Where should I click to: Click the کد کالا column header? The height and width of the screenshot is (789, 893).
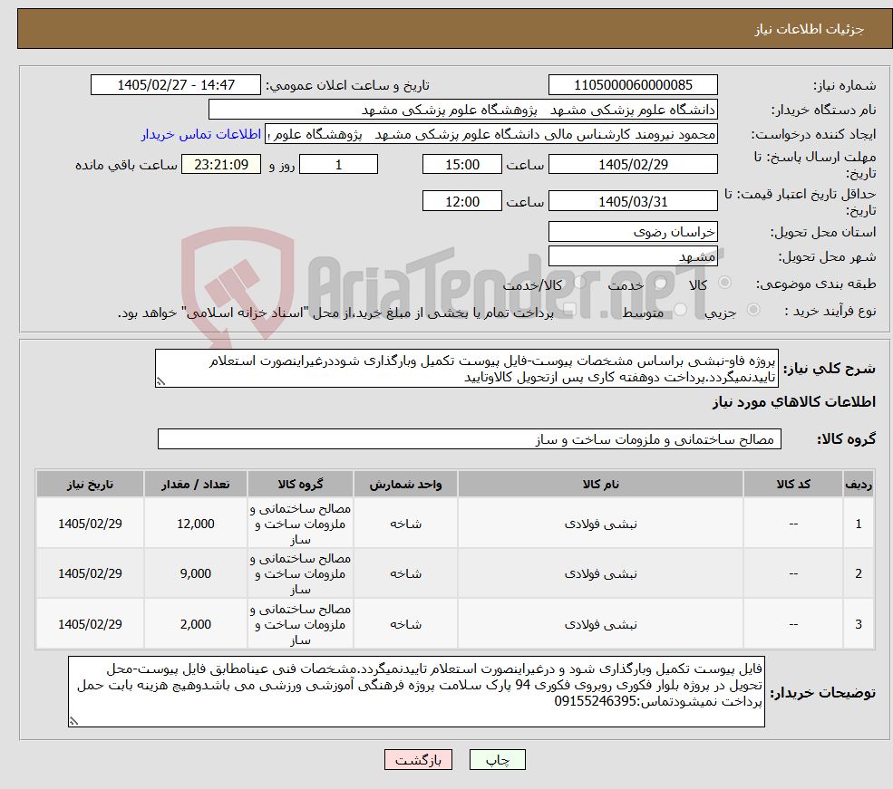[x=793, y=484]
